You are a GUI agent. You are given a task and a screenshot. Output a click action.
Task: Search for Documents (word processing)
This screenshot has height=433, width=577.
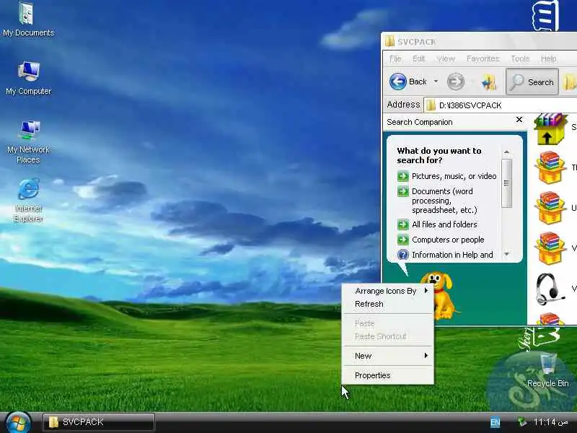444,201
